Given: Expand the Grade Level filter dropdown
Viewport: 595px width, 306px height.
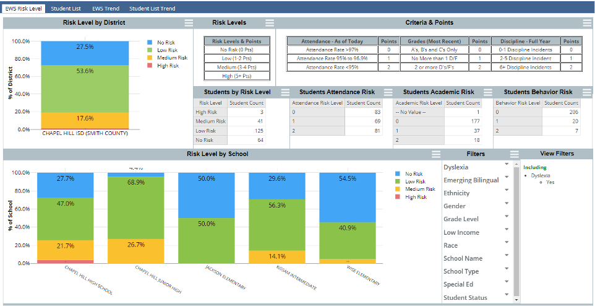Looking at the screenshot, I should point(507,216).
